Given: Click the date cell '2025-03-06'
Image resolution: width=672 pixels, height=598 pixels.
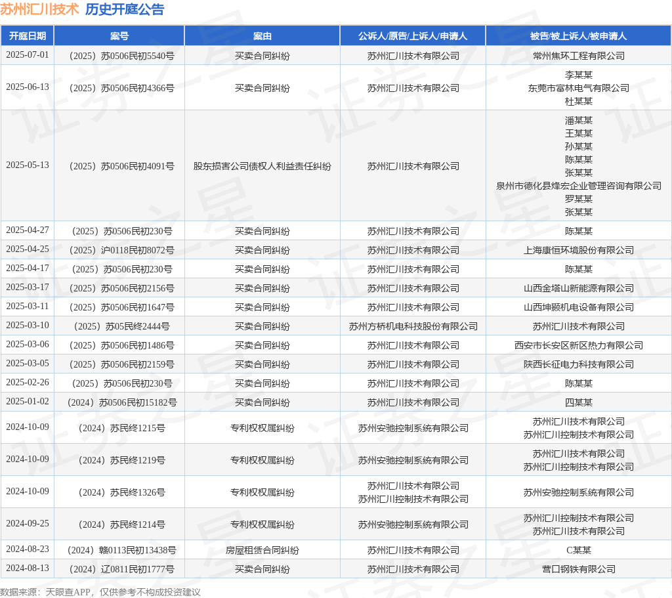Looking at the screenshot, I should 28,344.
